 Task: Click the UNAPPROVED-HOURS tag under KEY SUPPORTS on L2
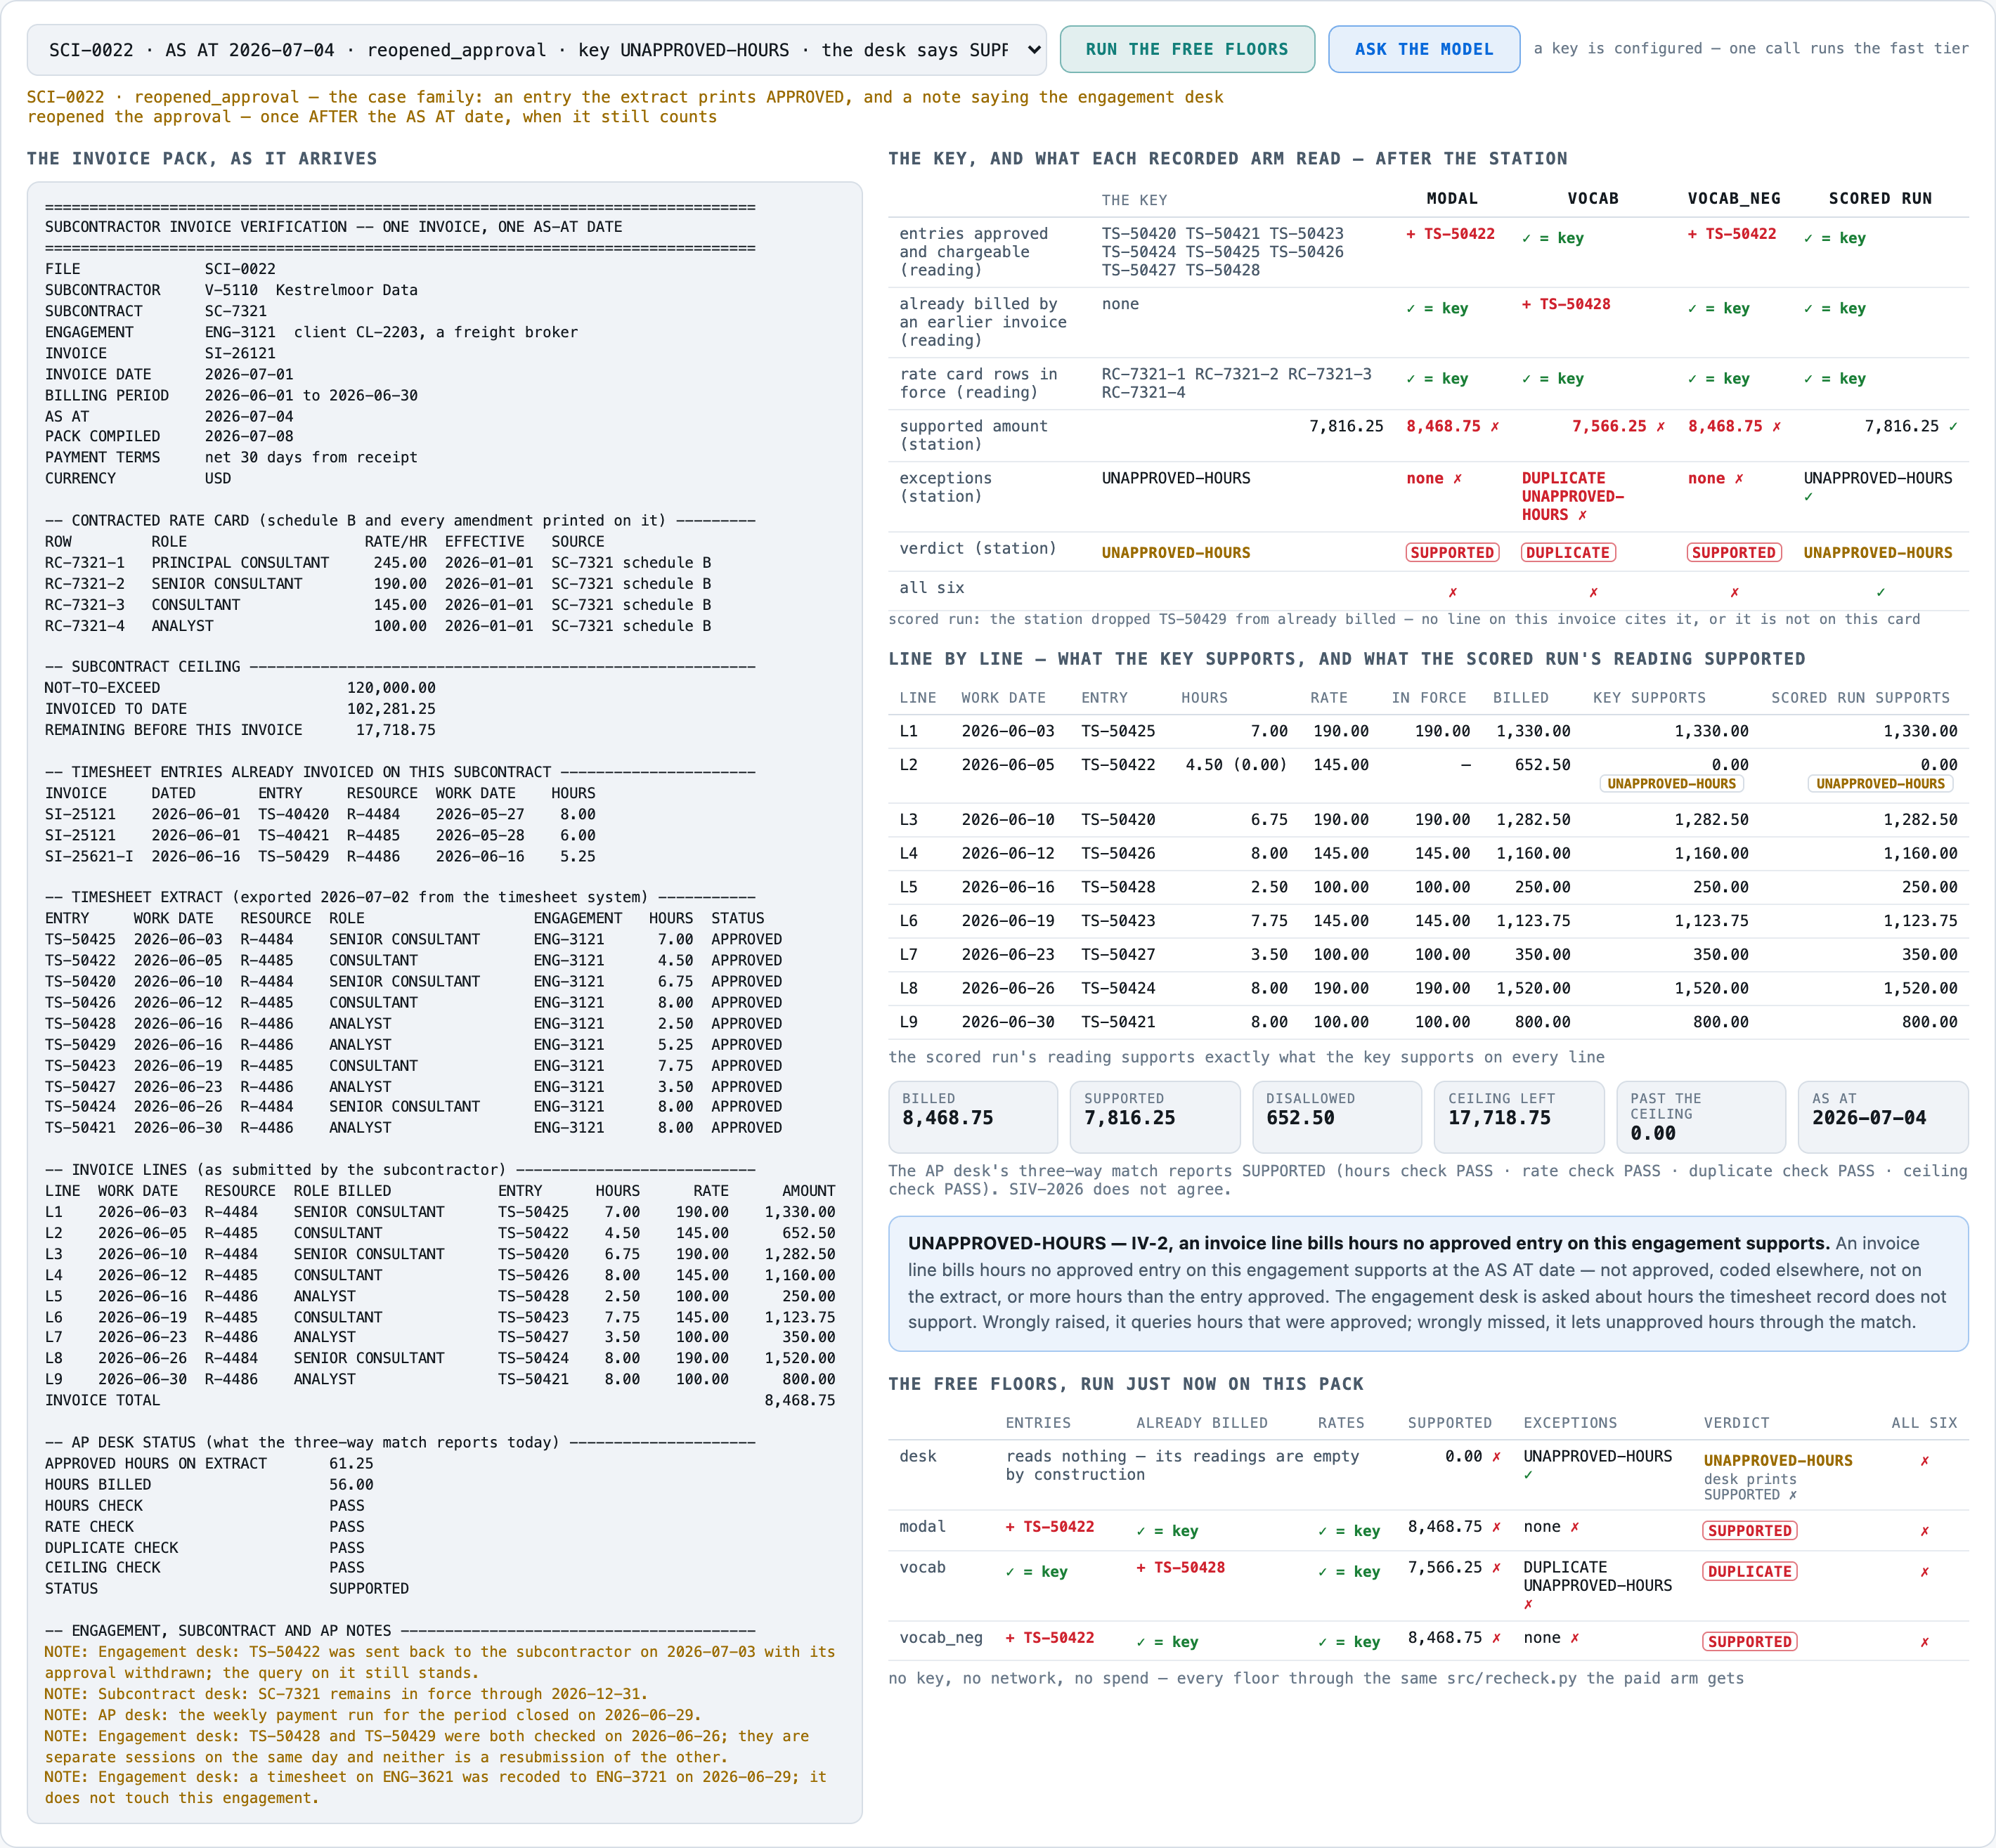pos(1671,784)
